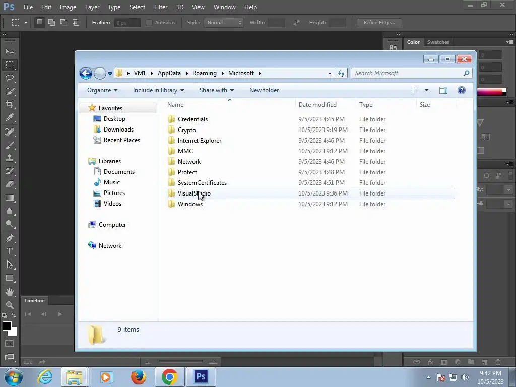This screenshot has width=516, height=387.
Task: Click AppData in the address breadcrumb
Action: (x=169, y=73)
